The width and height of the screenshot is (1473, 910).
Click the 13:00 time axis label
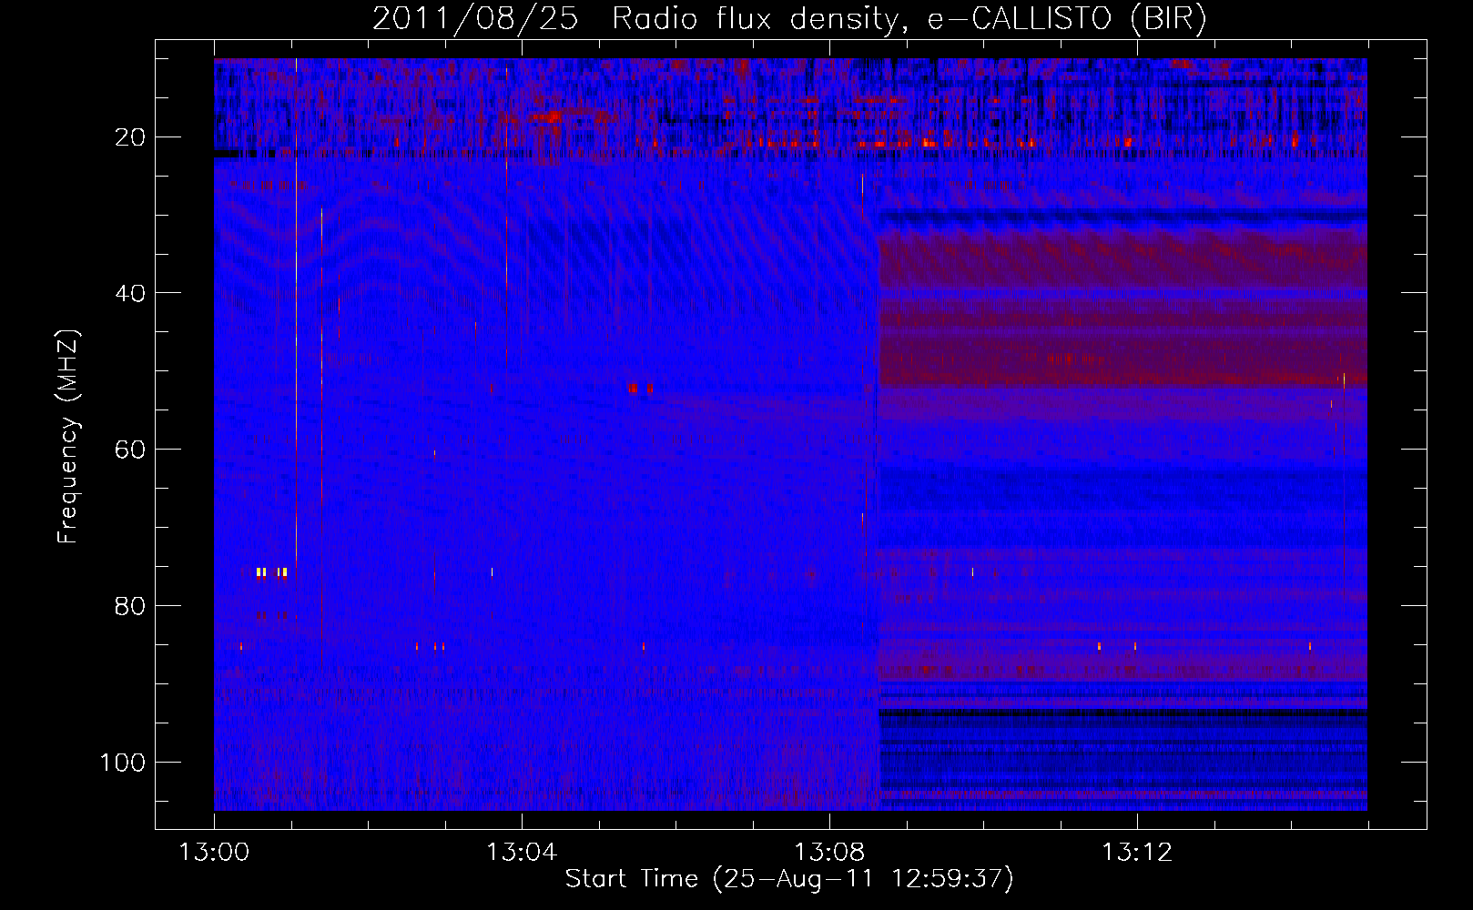tap(214, 853)
